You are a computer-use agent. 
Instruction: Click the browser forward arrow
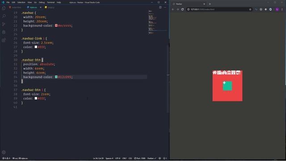pos(178,9)
